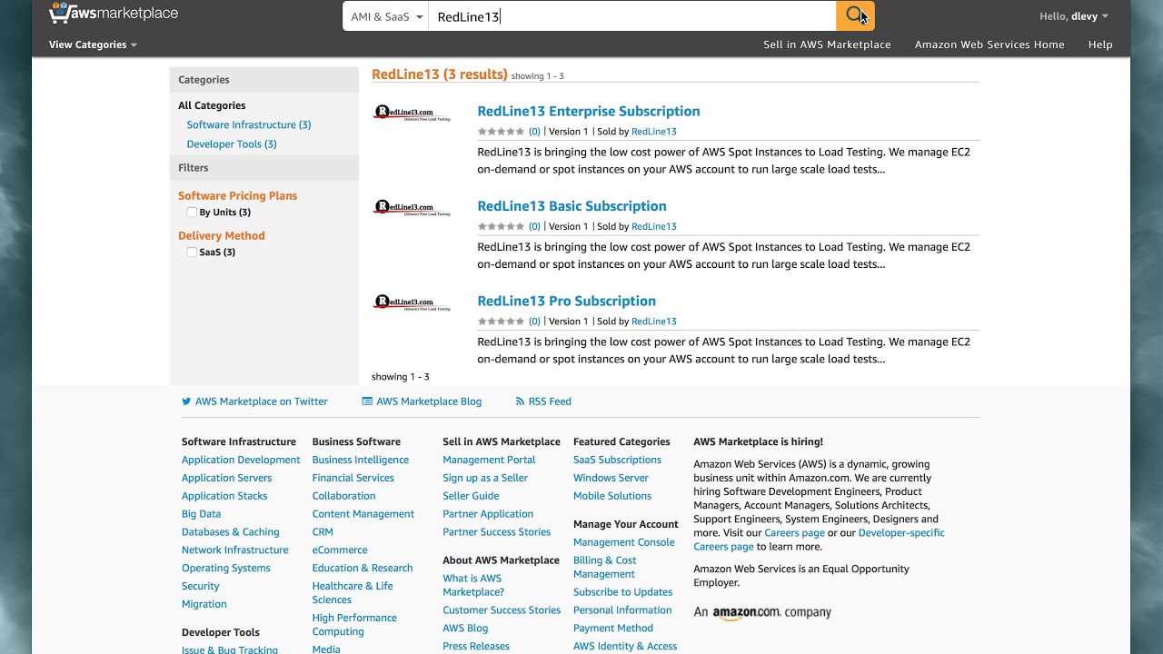Open AWS Marketplace on Twitter link
Screen dimensions: 1163x654
262,401
